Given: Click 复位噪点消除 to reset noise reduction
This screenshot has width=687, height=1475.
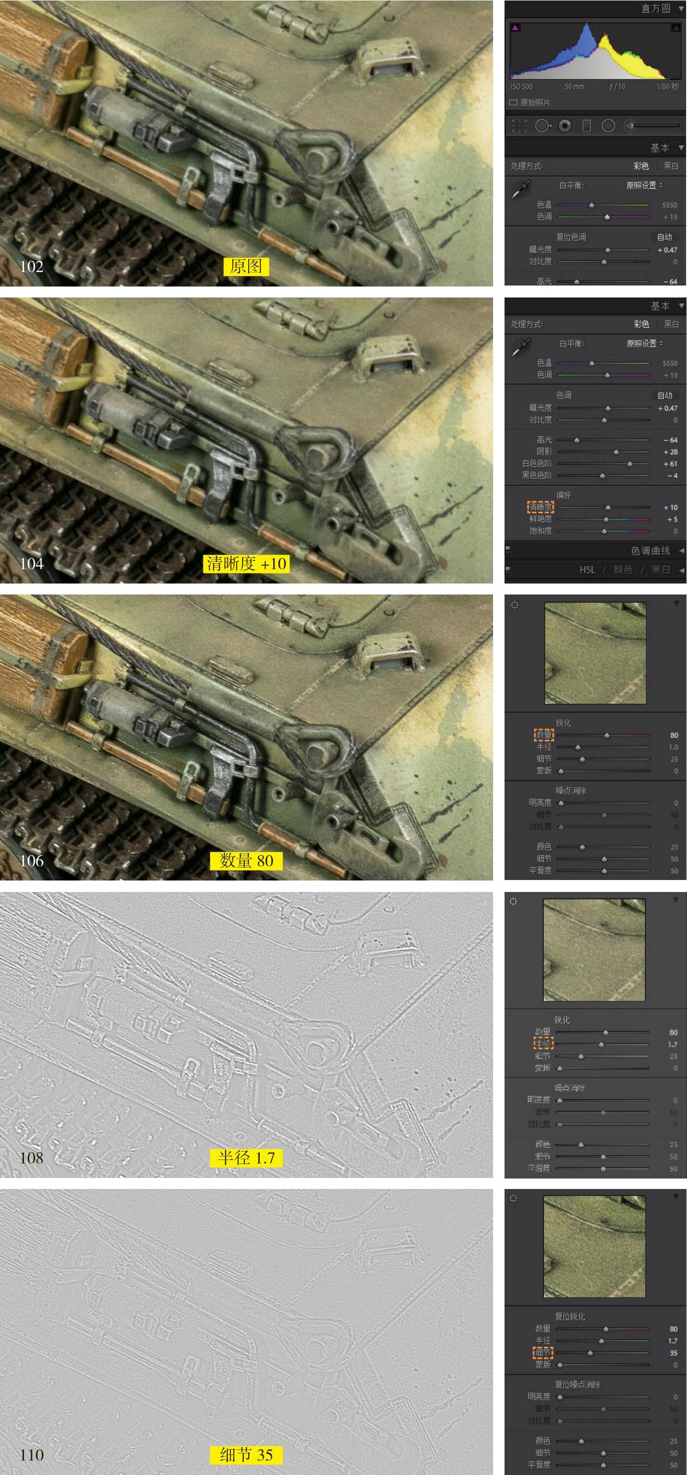Looking at the screenshot, I should pos(577,1384).
